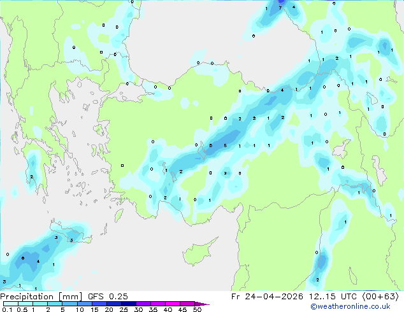This screenshot has height=312, width=404.
Task: Click the "Precipitation" title word
Action: (x=27, y=297)
